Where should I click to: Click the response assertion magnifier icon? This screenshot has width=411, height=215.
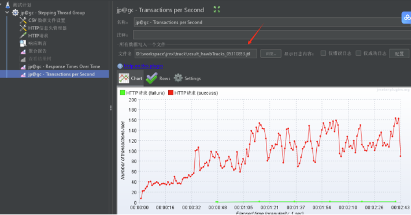(x=23, y=43)
